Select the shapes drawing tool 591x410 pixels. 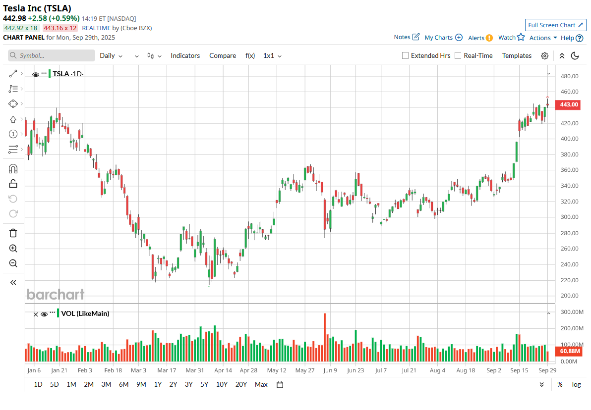pos(13,104)
